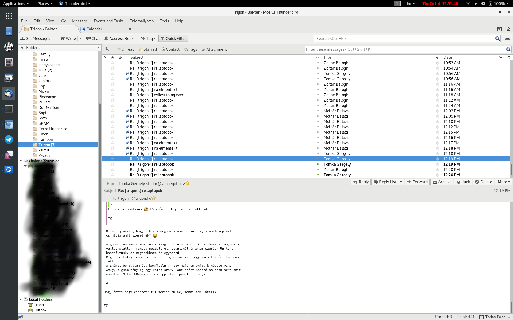Viewport: 513px width, 320px height.
Task: Open Thunderbird hamburger menu
Action: point(507,38)
